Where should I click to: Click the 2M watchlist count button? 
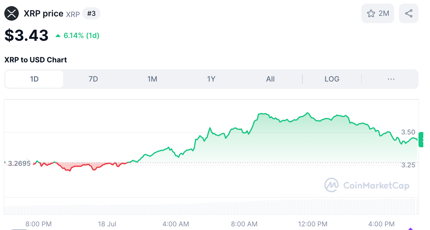click(x=378, y=13)
